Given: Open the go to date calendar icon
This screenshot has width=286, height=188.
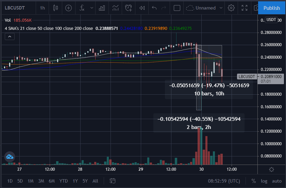Looking at the screenshot, I should (112, 181).
